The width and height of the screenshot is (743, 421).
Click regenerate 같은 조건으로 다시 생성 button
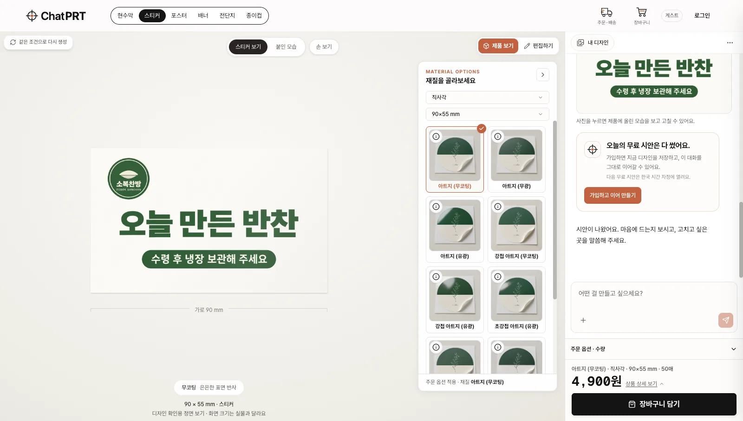pyautogui.click(x=39, y=42)
